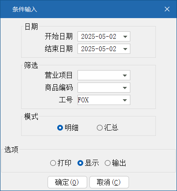Expand the 商品编码 dropdown list
Viewport: 177px width, 191px height.
tap(125, 88)
